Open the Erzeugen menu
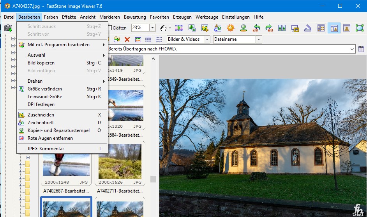This screenshot has height=217, width=367. tap(182, 17)
